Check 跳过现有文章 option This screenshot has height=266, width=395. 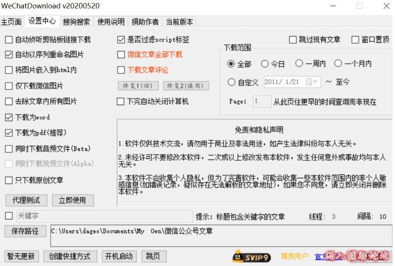293,40
